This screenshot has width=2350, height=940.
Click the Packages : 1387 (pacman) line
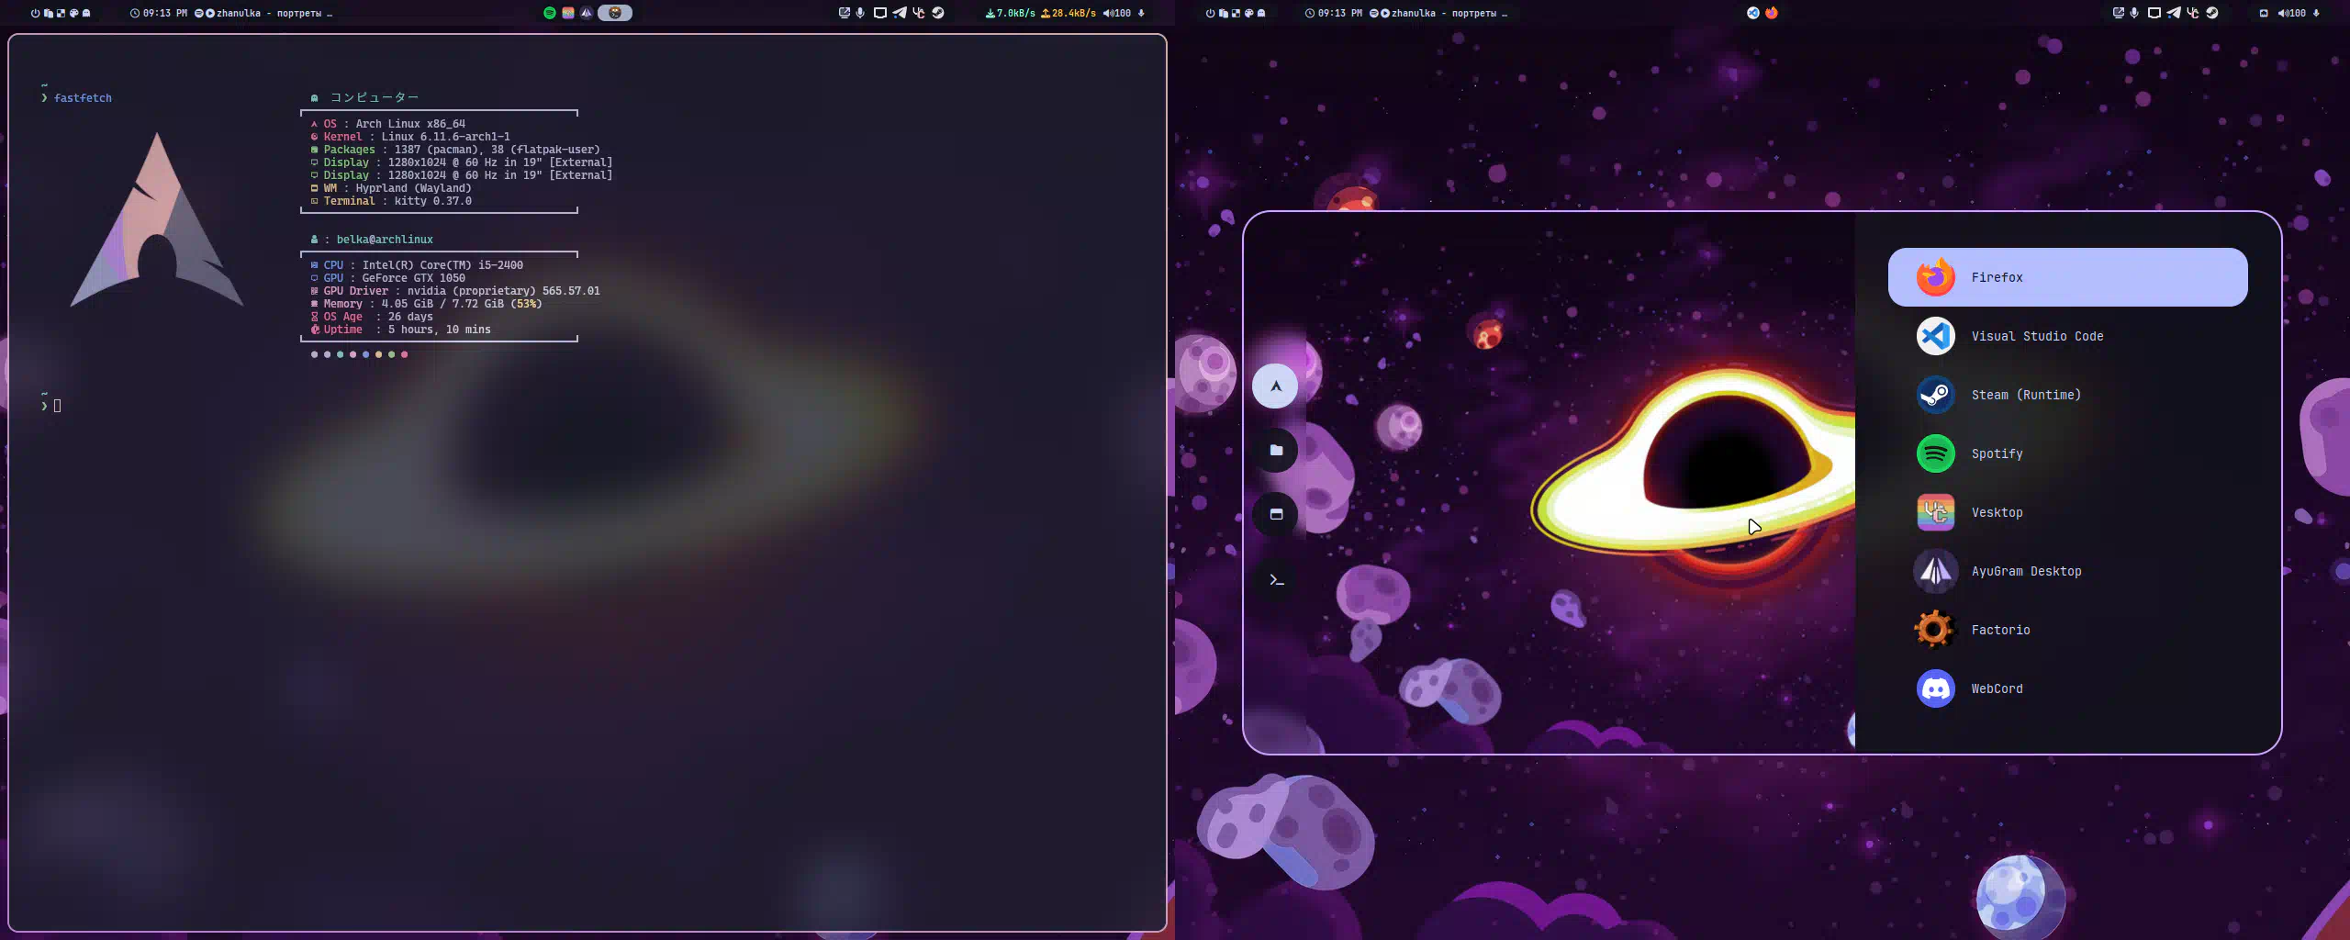[x=455, y=150]
